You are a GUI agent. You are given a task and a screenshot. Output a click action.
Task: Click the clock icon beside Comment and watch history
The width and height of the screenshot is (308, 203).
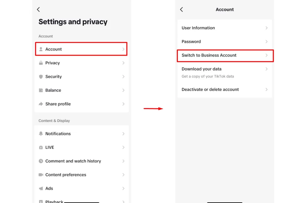[x=41, y=161]
